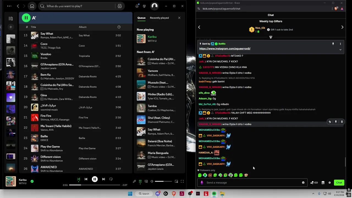The image size is (352, 198).
Task: Open Kick chat settings gear
Action: [329, 183]
